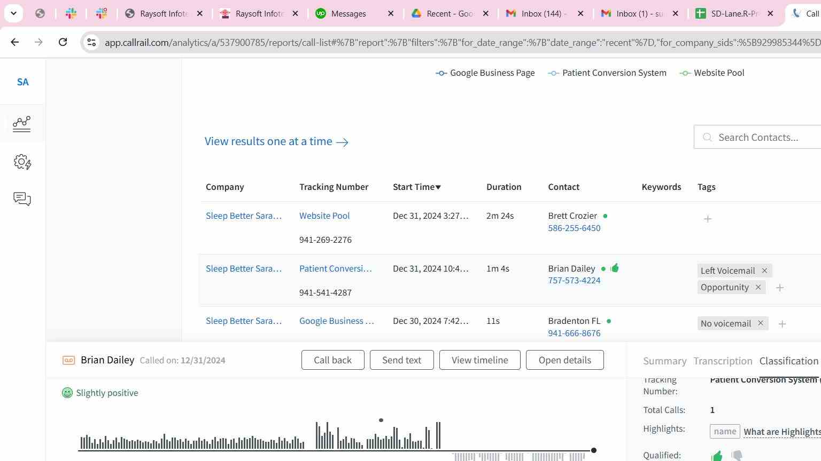Click the Keywords column header

tap(661, 187)
